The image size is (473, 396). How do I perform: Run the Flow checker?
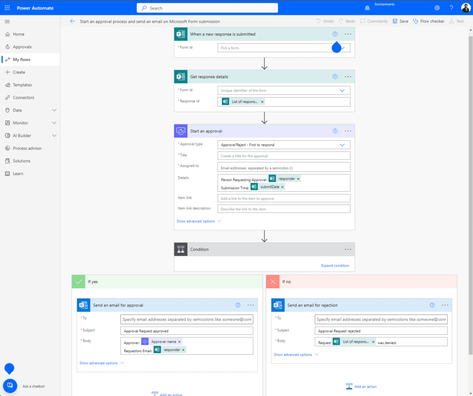[x=429, y=21]
